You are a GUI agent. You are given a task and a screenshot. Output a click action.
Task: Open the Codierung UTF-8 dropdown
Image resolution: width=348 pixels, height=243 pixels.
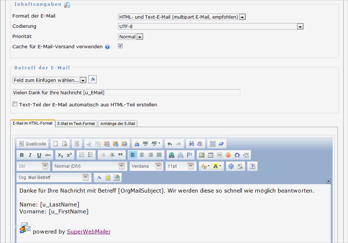point(211,26)
